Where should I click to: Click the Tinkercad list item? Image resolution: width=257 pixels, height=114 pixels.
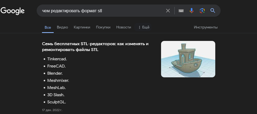[x=57, y=59]
